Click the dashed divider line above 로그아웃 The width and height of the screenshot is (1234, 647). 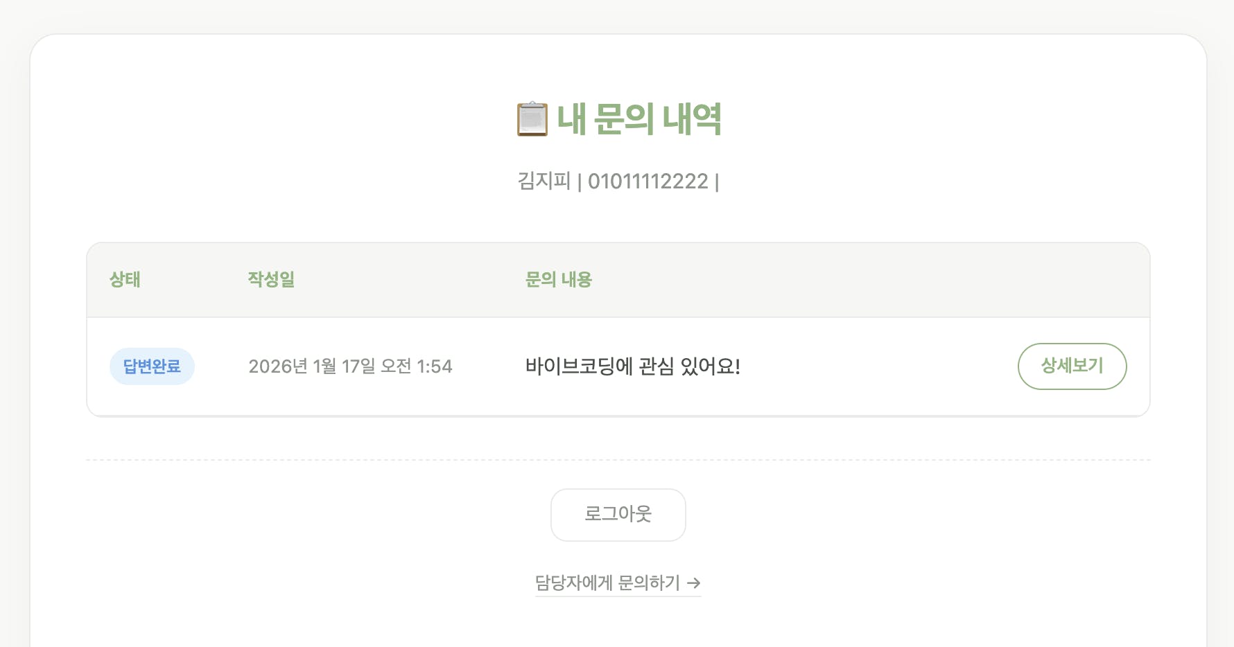(617, 459)
